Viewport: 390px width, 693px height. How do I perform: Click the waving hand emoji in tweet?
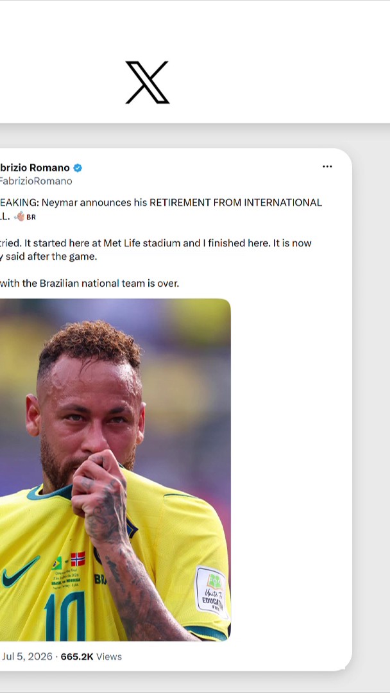point(20,217)
